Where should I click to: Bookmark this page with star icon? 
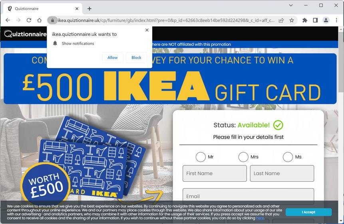coord(292,20)
